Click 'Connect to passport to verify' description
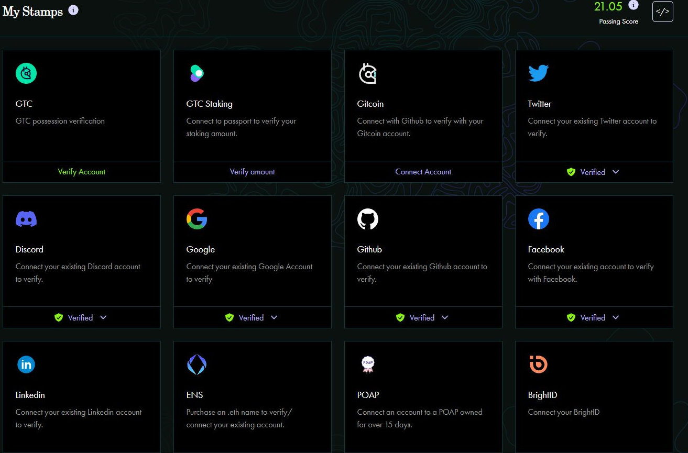Screen dimensions: 688x453 click(x=241, y=127)
